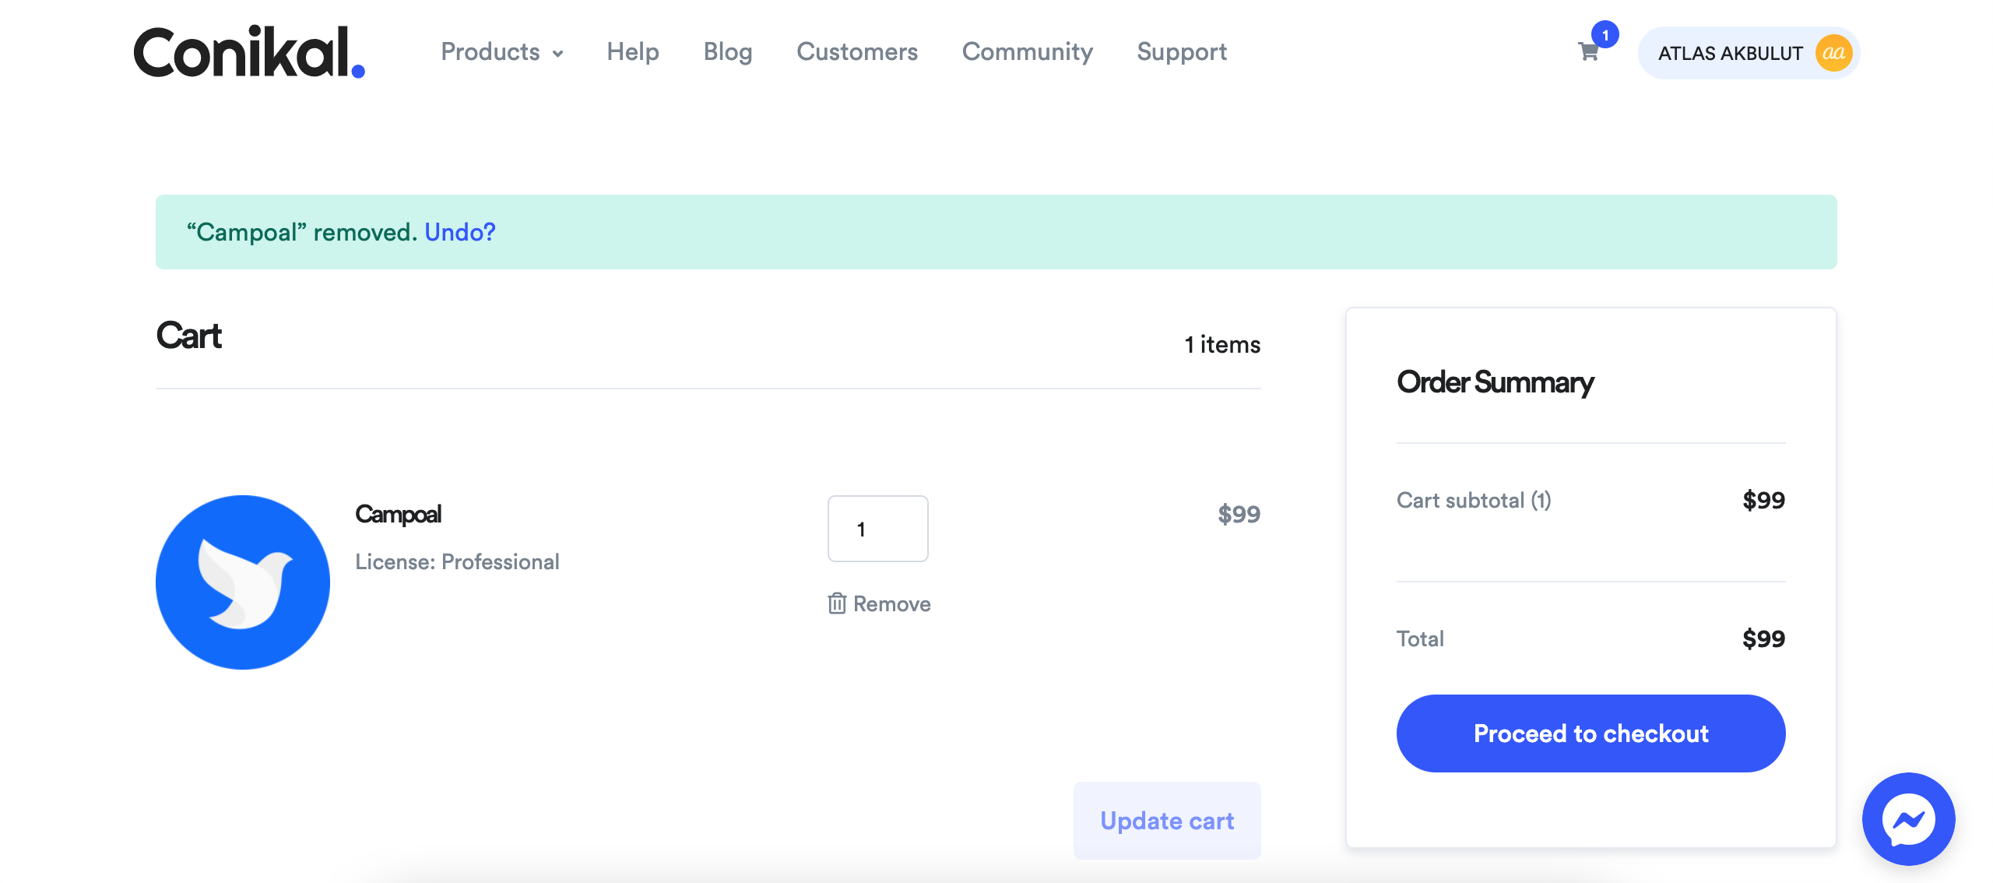Focus the Campoal quantity field
Screen dimensions: 1993x883
pos(878,529)
